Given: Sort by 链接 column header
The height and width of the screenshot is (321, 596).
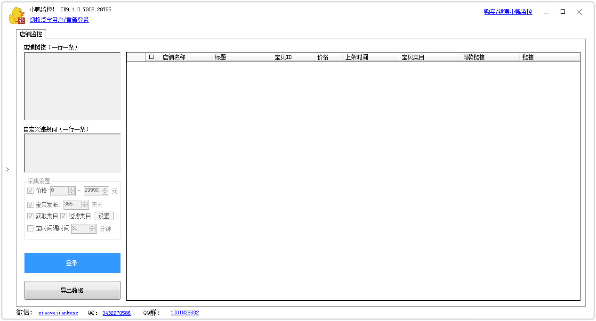Looking at the screenshot, I should pos(550,57).
